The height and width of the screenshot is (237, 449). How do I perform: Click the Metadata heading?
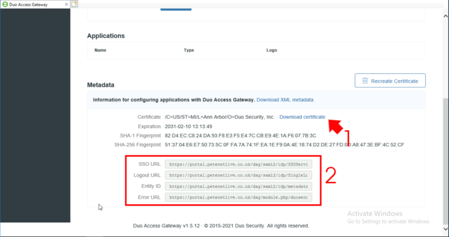101,85
